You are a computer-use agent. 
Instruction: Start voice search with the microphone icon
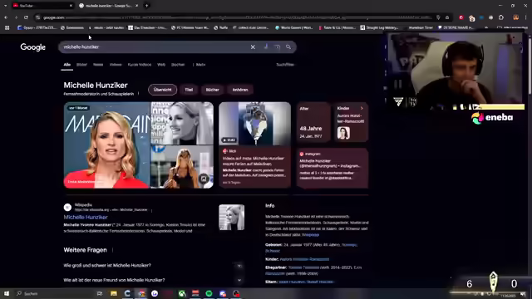click(x=266, y=47)
